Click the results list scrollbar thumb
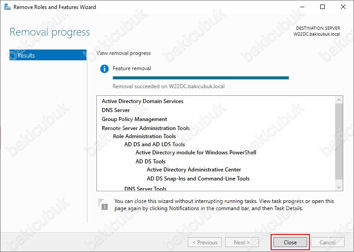This screenshot has width=354, height=252. tap(339, 142)
